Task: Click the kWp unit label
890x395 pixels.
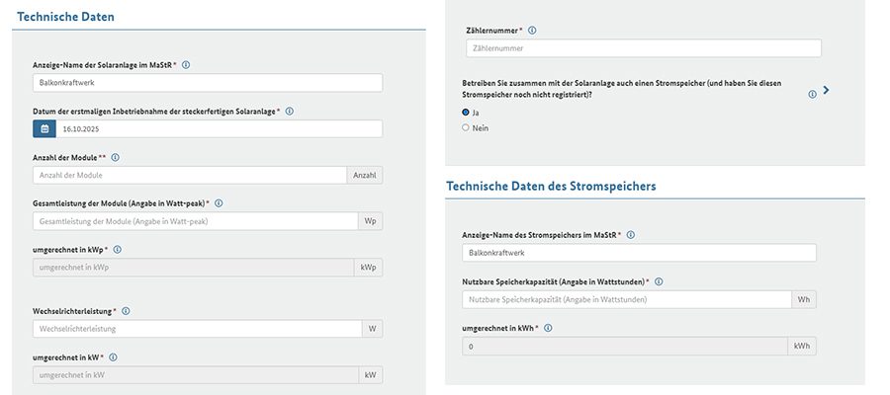Action: [369, 268]
